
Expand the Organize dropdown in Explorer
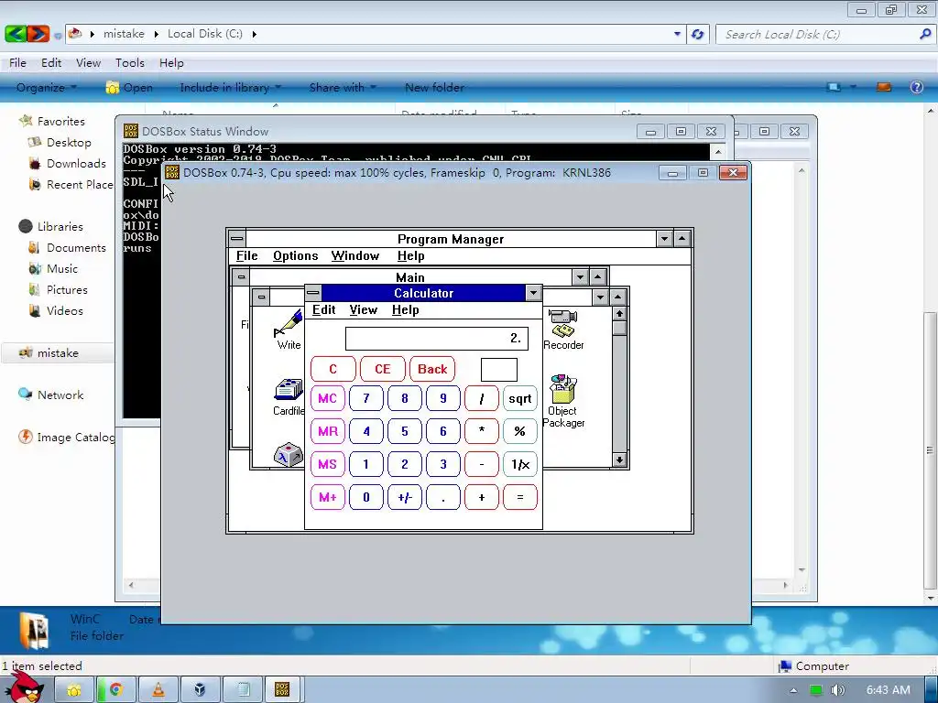[x=47, y=87]
